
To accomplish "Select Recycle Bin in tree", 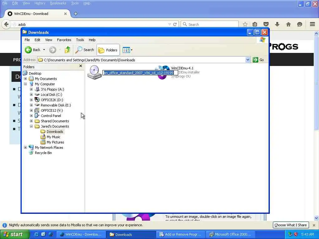I will (x=43, y=152).
